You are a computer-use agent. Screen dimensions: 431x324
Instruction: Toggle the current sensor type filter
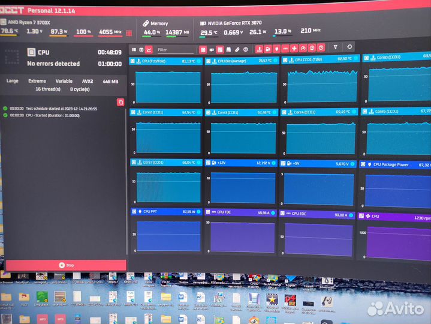click(x=285, y=49)
